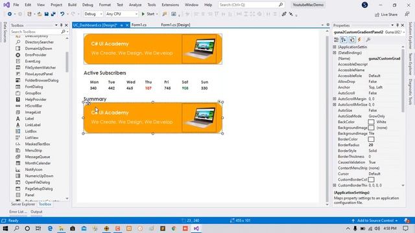This screenshot has width=415, height=233.
Task: Open the Error List tab
Action: pos(18,212)
